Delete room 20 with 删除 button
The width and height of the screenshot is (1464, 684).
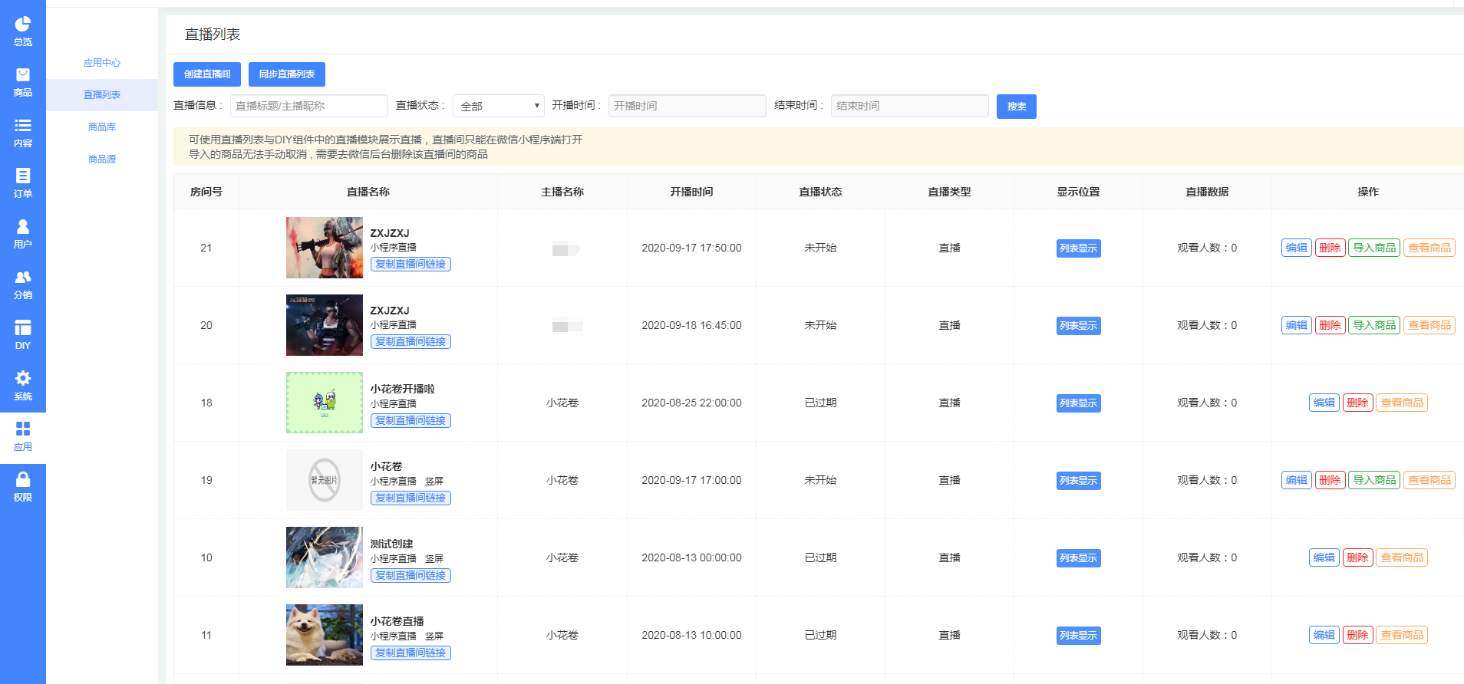1330,325
